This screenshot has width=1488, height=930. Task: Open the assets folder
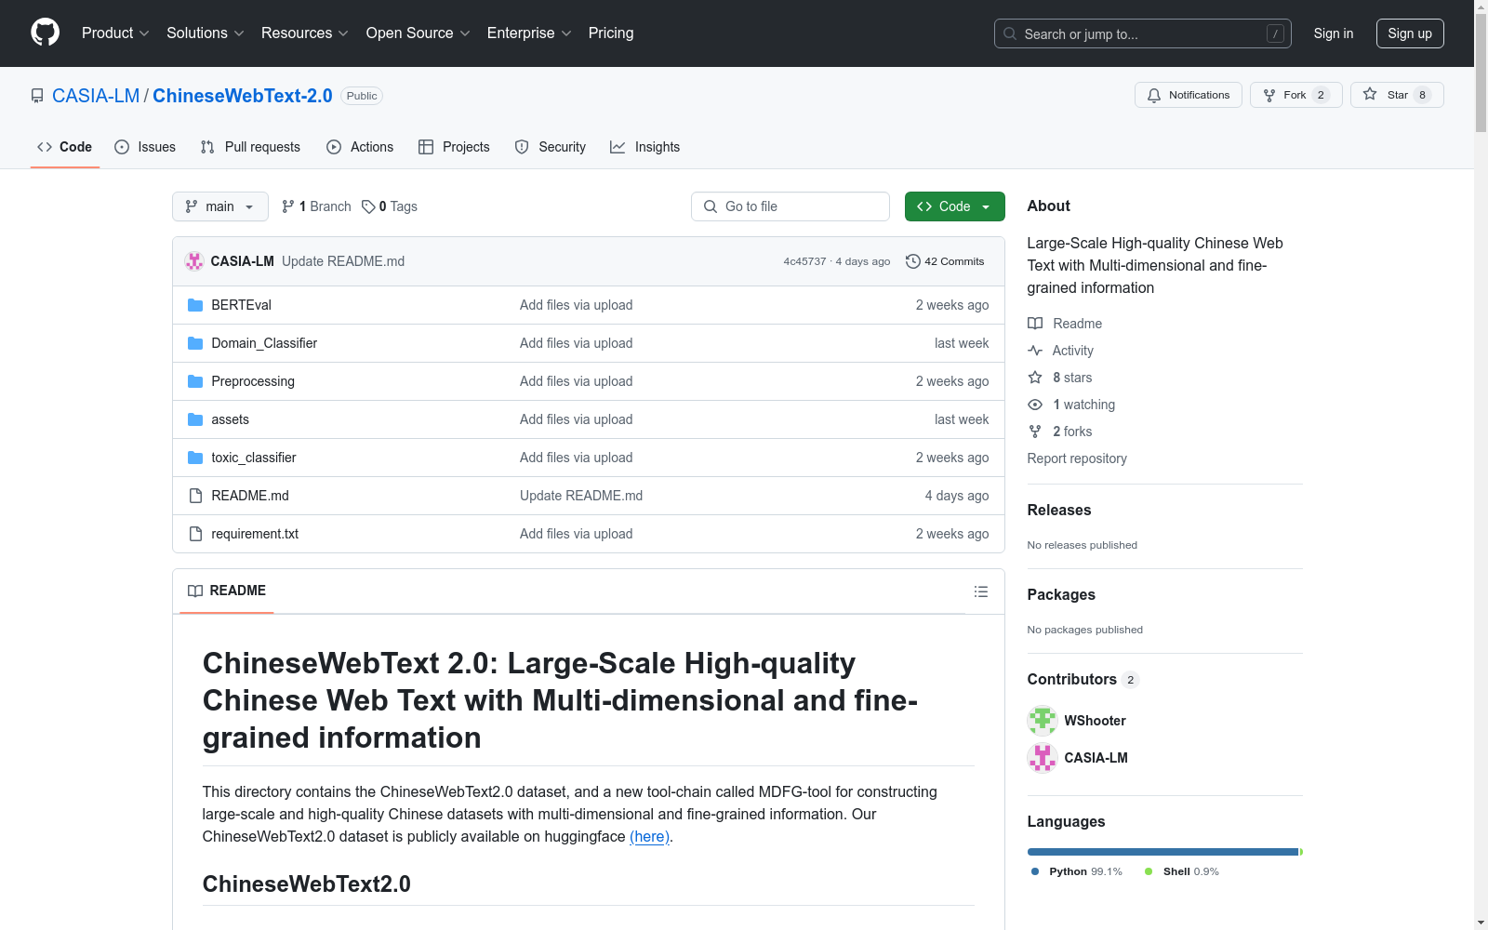click(230, 419)
